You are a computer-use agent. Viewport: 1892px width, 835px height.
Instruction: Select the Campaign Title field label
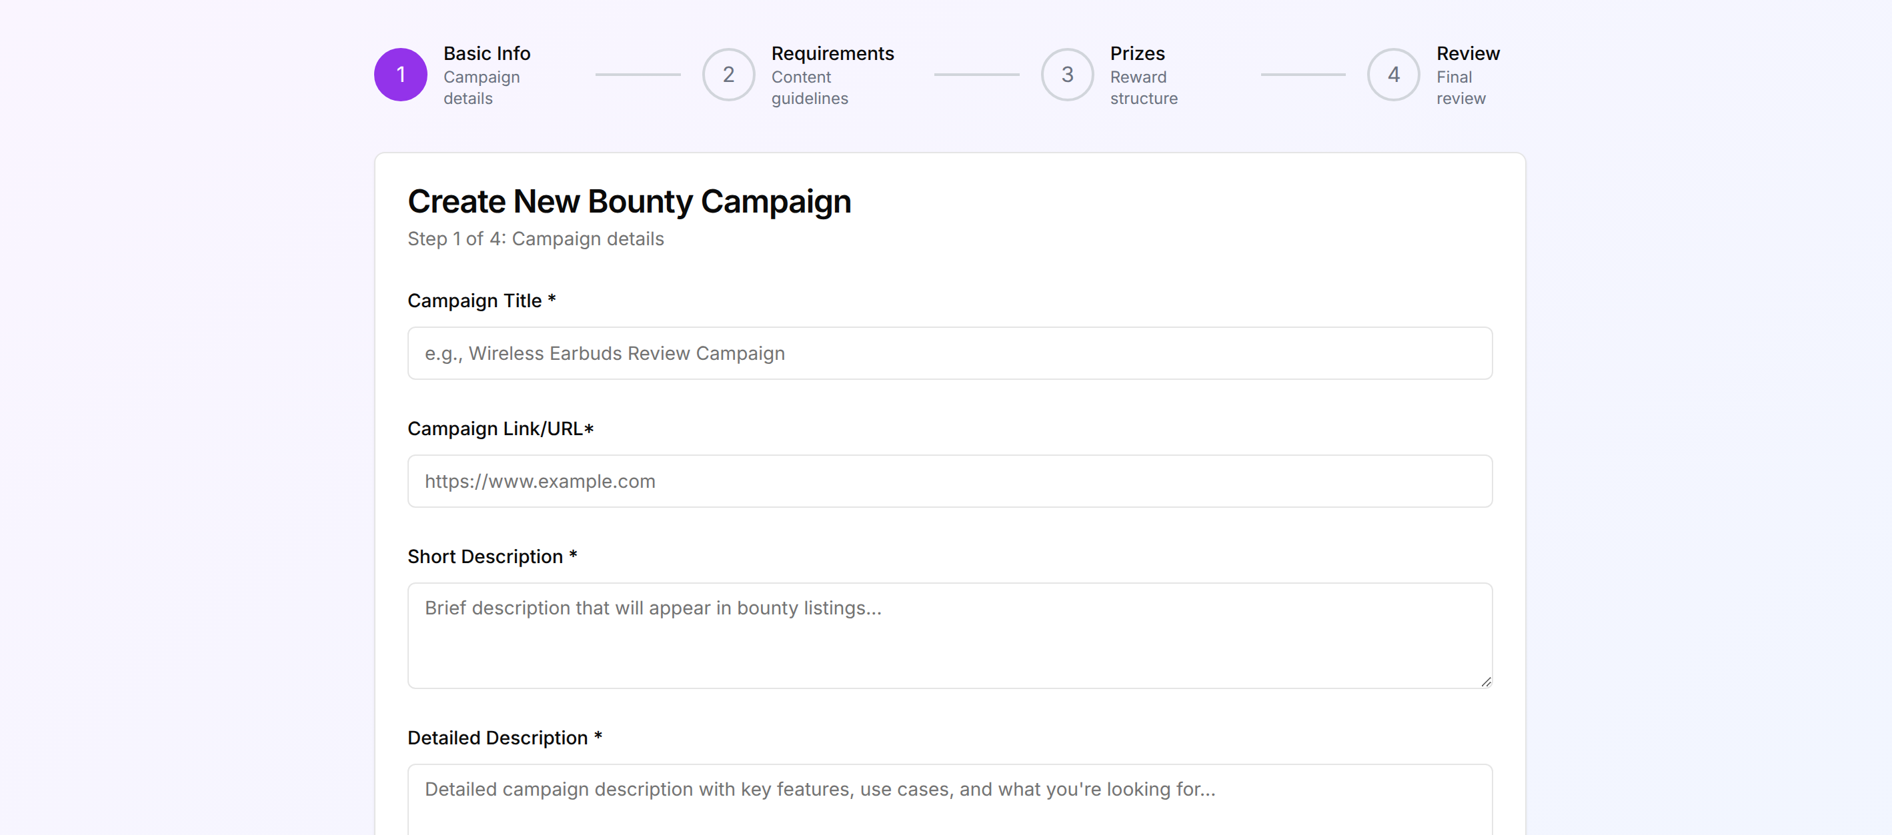481,300
